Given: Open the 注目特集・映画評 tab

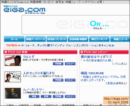Looking at the screenshot, I should tap(78, 39).
